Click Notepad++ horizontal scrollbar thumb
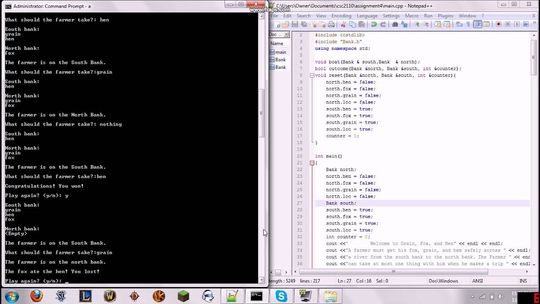 pyautogui.click(x=394, y=271)
